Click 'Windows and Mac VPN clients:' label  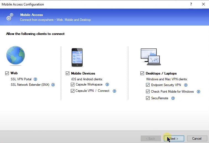pyautogui.click(x=167, y=79)
